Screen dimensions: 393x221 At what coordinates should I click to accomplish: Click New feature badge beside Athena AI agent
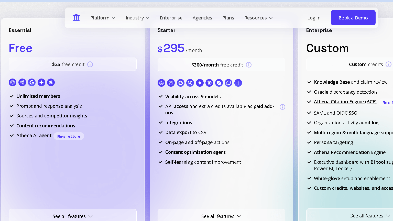69,136
